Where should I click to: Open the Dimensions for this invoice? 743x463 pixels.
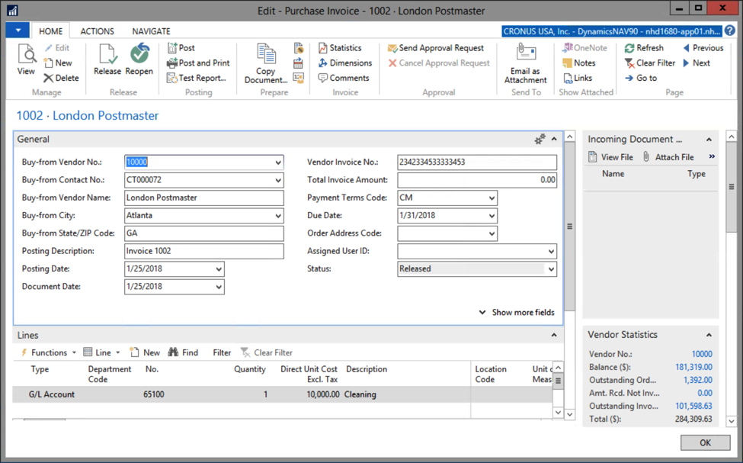[x=345, y=63]
